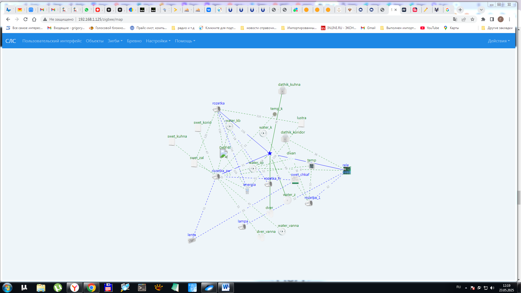Open the Бревно log page
Viewport: 521px width, 293px height.
coord(134,41)
